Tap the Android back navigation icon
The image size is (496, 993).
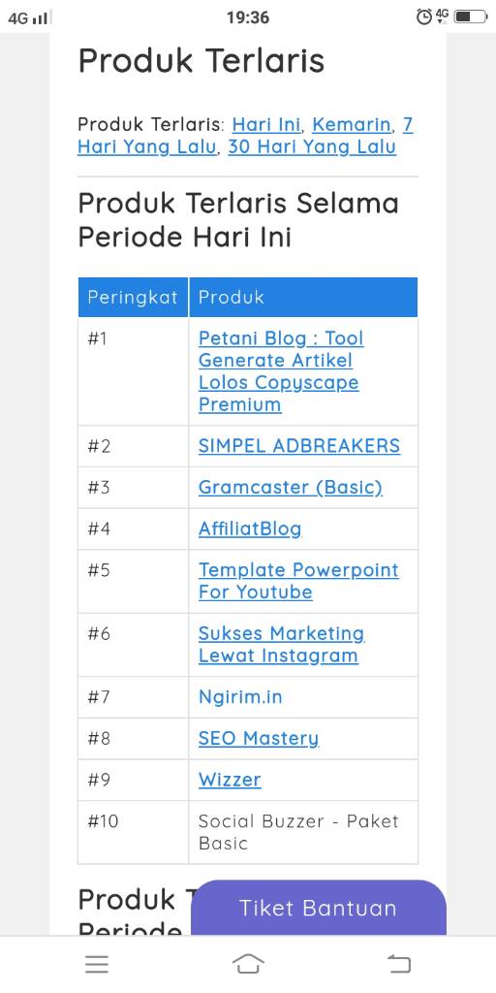(x=399, y=964)
